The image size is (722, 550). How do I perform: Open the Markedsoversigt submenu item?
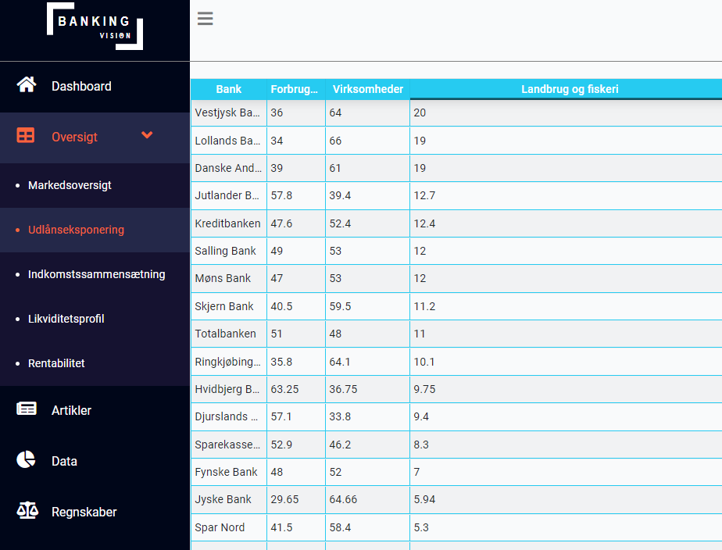[70, 185]
